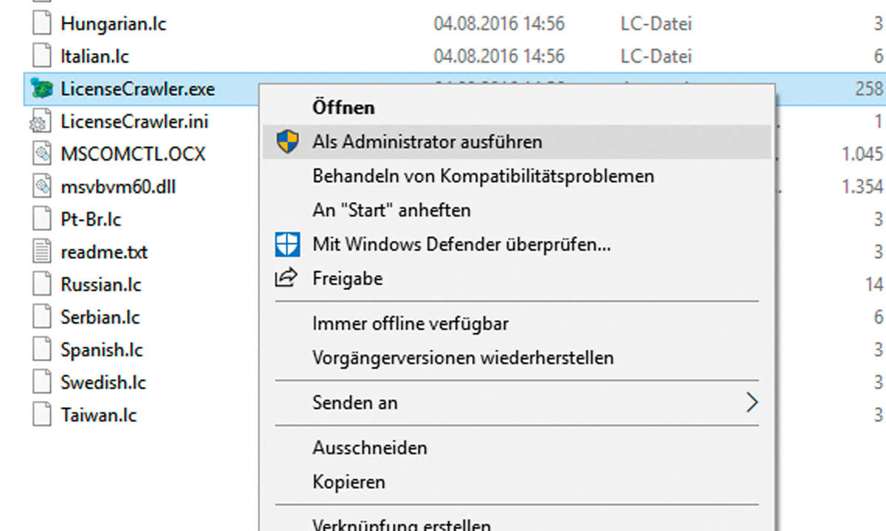Click the LicenseCrawler.exe application icon
The height and width of the screenshot is (531, 886).
pyautogui.click(x=41, y=89)
